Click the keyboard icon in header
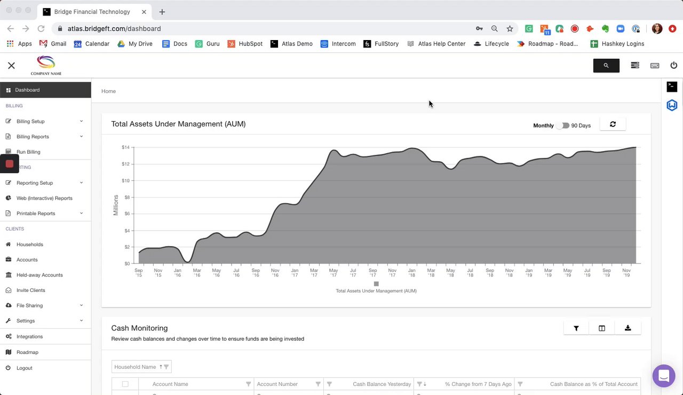 pyautogui.click(x=655, y=65)
